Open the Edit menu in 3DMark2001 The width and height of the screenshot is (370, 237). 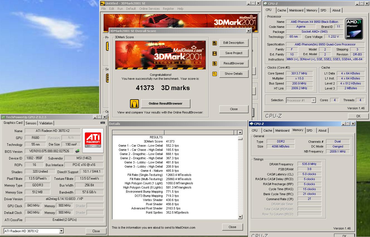click(112, 9)
